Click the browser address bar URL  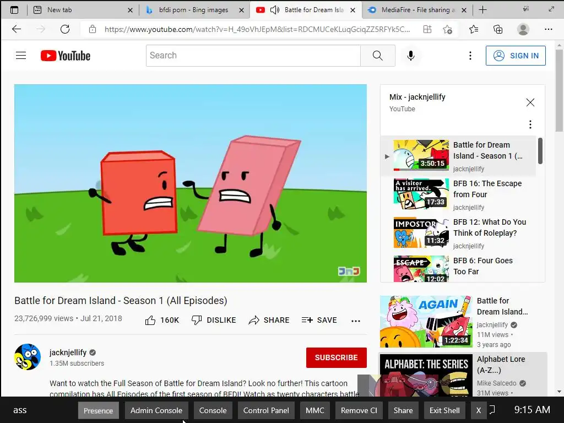[257, 29]
